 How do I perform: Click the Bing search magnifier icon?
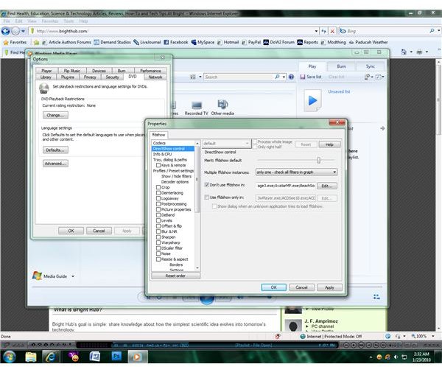click(x=432, y=31)
